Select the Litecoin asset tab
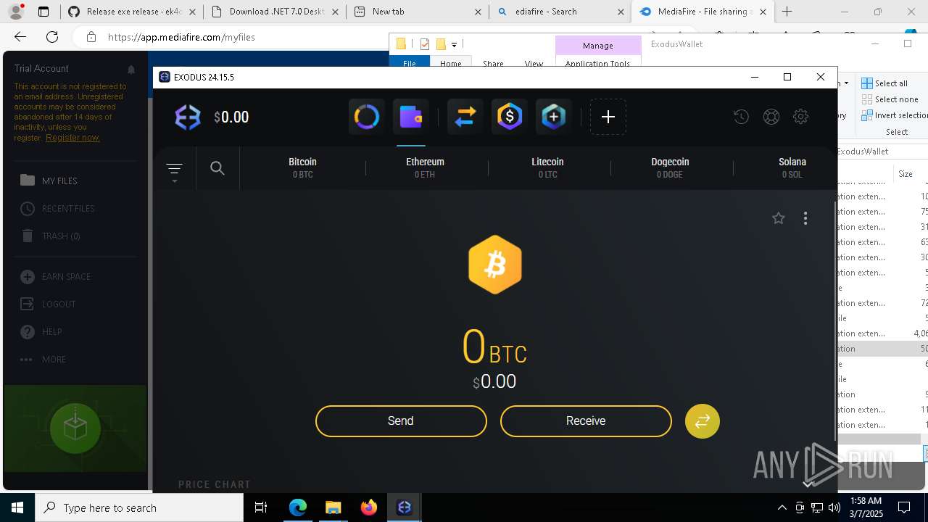Image resolution: width=928 pixels, height=522 pixels. [x=547, y=168]
